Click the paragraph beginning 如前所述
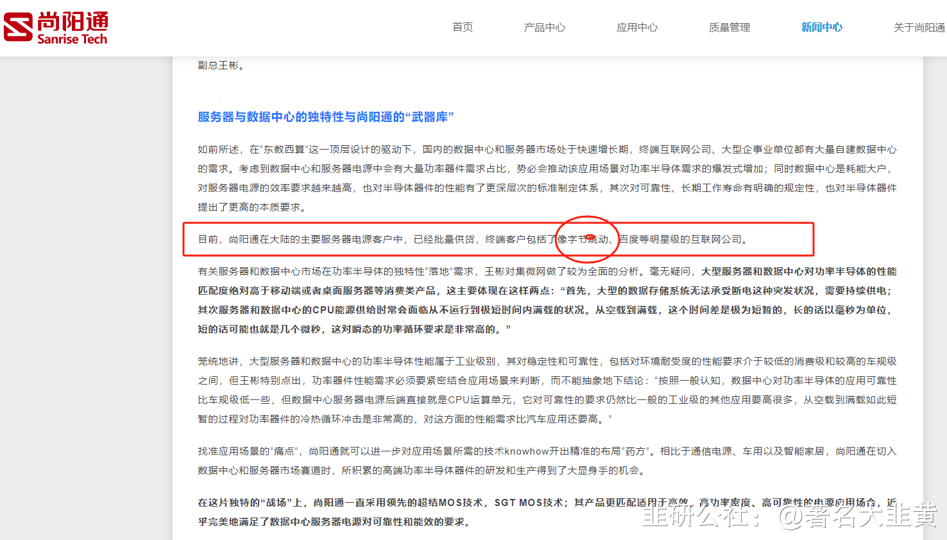The image size is (947, 540). [547, 178]
